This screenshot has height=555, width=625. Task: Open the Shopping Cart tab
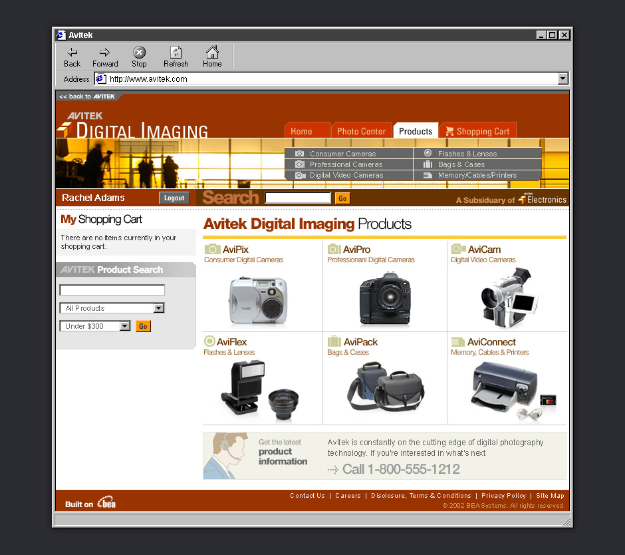(x=477, y=131)
